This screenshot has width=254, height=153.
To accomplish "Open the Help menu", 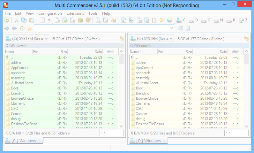I will (106, 13).
